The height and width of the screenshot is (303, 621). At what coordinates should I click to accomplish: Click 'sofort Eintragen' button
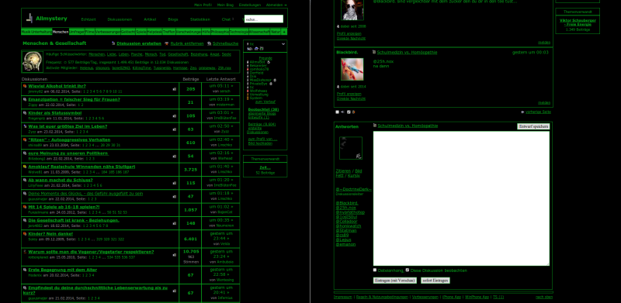(435, 280)
